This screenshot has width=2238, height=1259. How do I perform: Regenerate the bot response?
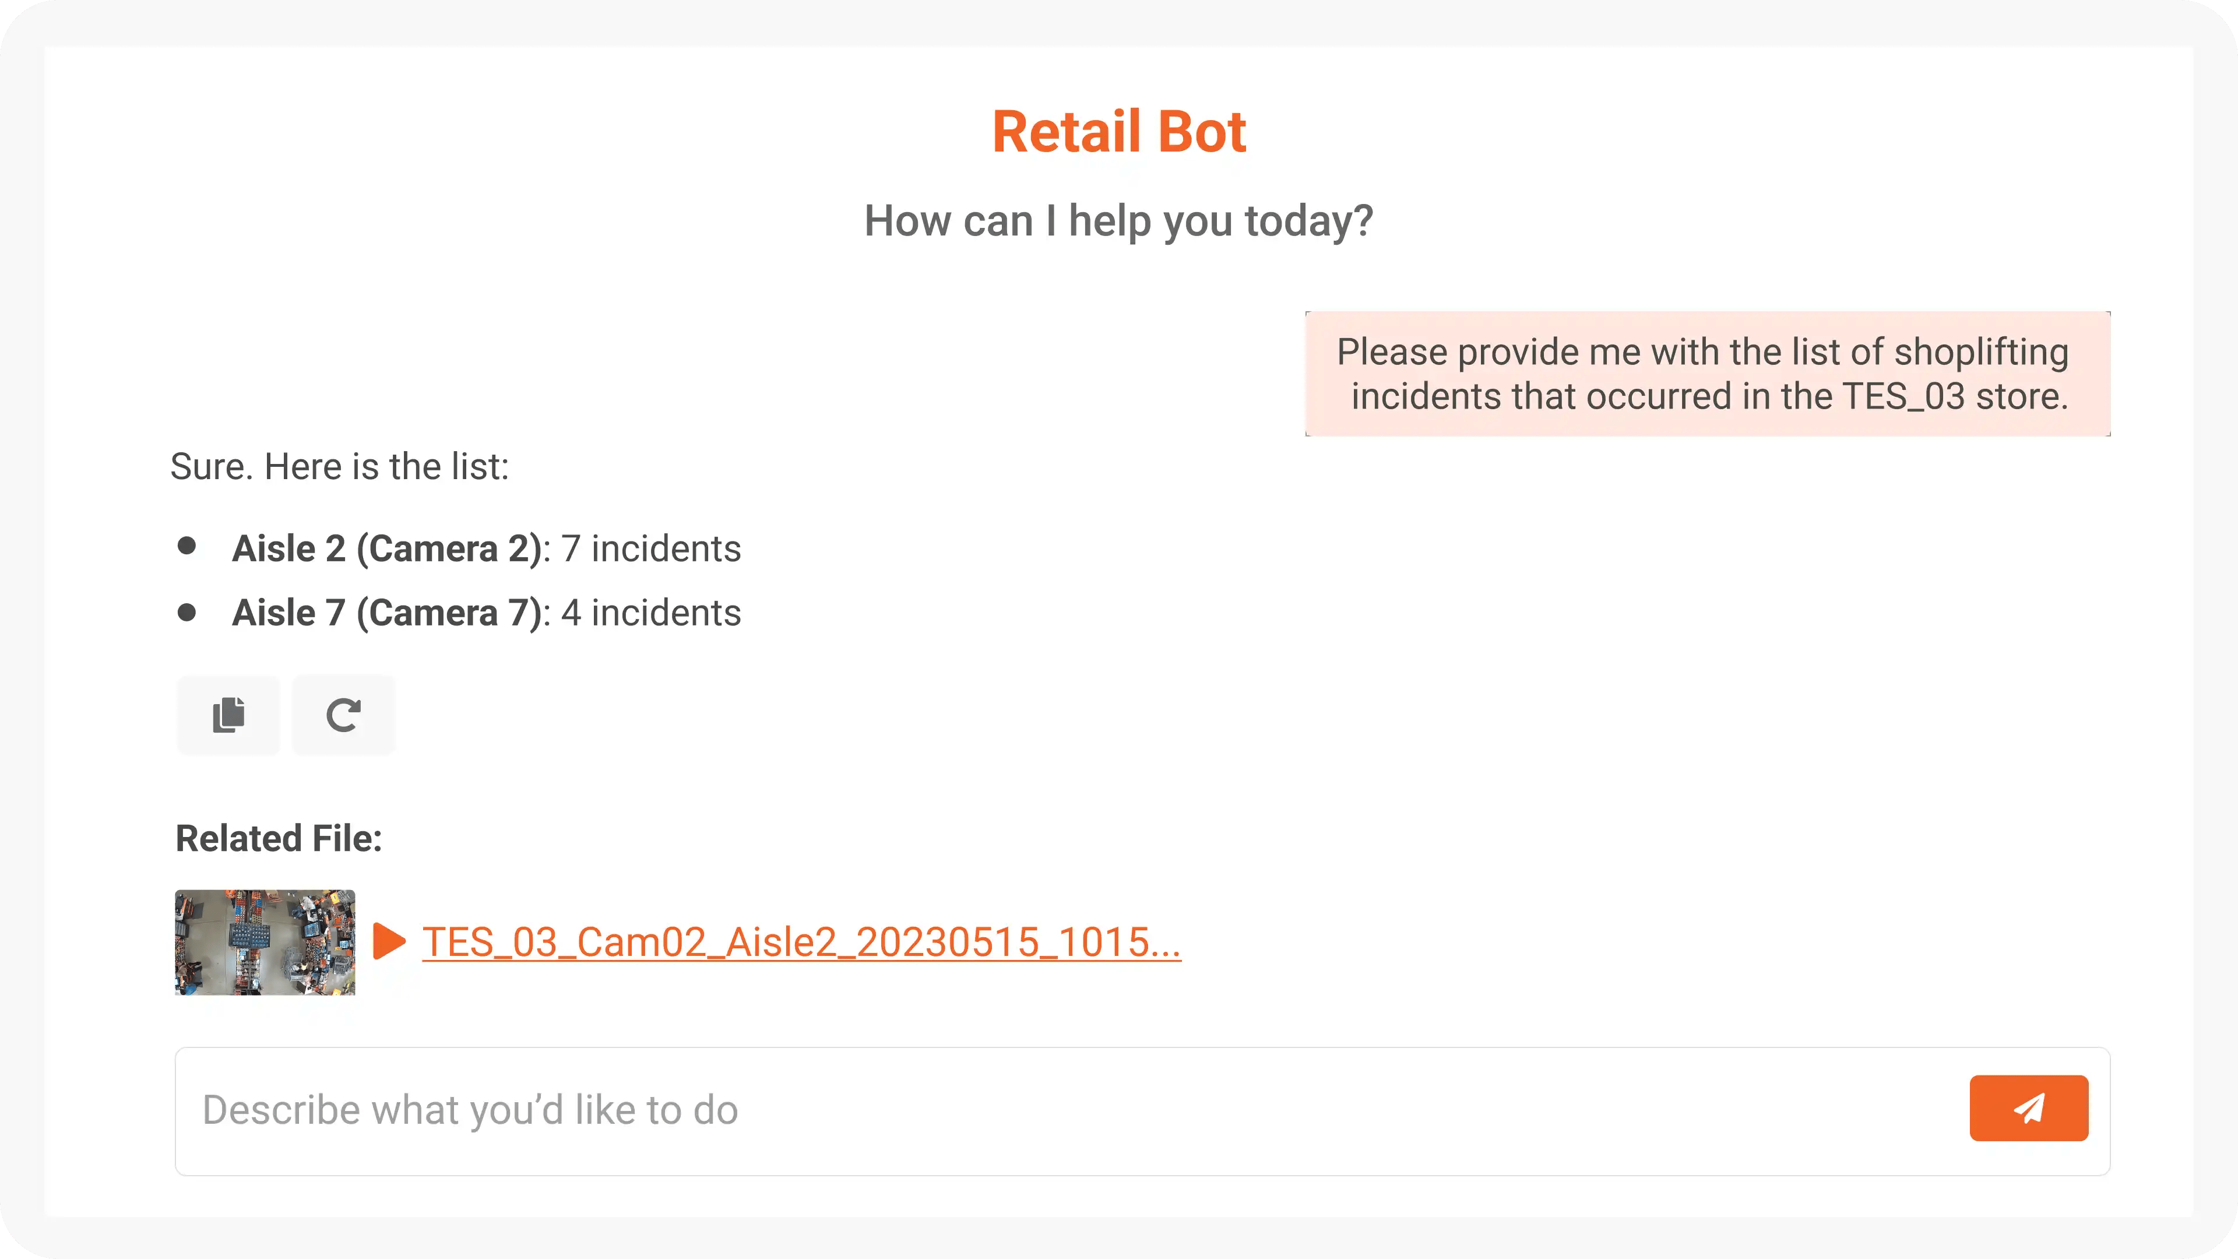343,715
